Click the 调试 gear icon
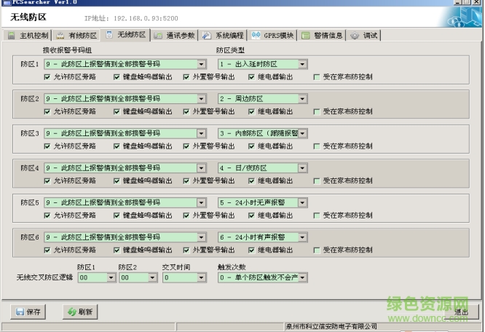This screenshot has height=332, width=485. [x=355, y=35]
